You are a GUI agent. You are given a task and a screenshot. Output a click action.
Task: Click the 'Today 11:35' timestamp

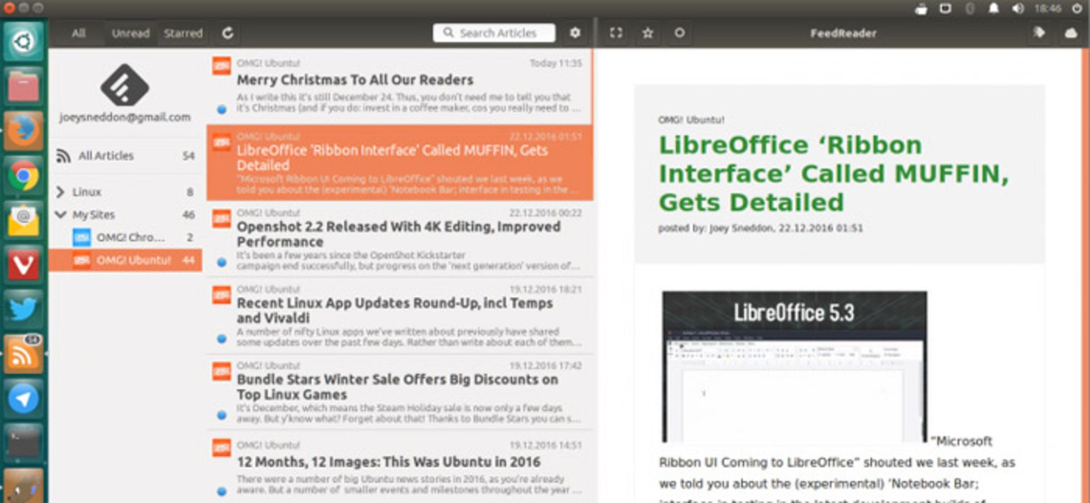point(556,63)
